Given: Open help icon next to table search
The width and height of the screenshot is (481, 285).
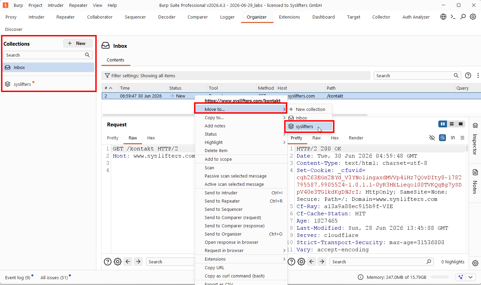Looking at the screenshot, I should point(468,76).
